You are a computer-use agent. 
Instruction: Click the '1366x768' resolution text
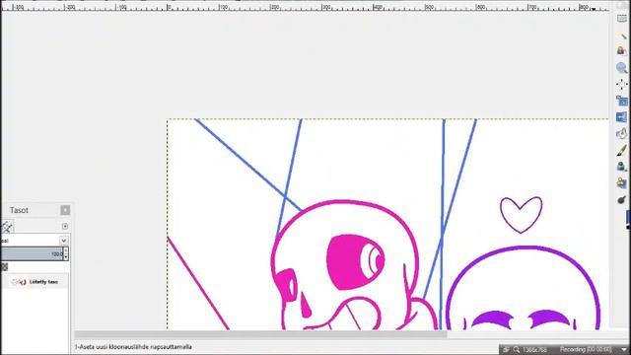[x=534, y=350]
